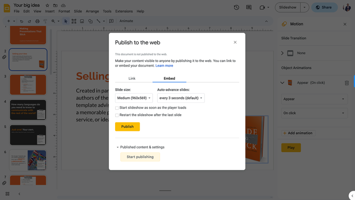Star the 'Your big idea' presentation
Viewport: 355px width, 200px height.
point(47,6)
